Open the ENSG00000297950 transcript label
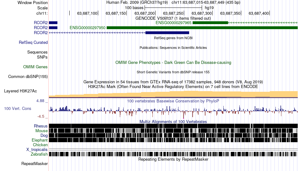This screenshot has width=298, height=171. (x=88, y=28)
